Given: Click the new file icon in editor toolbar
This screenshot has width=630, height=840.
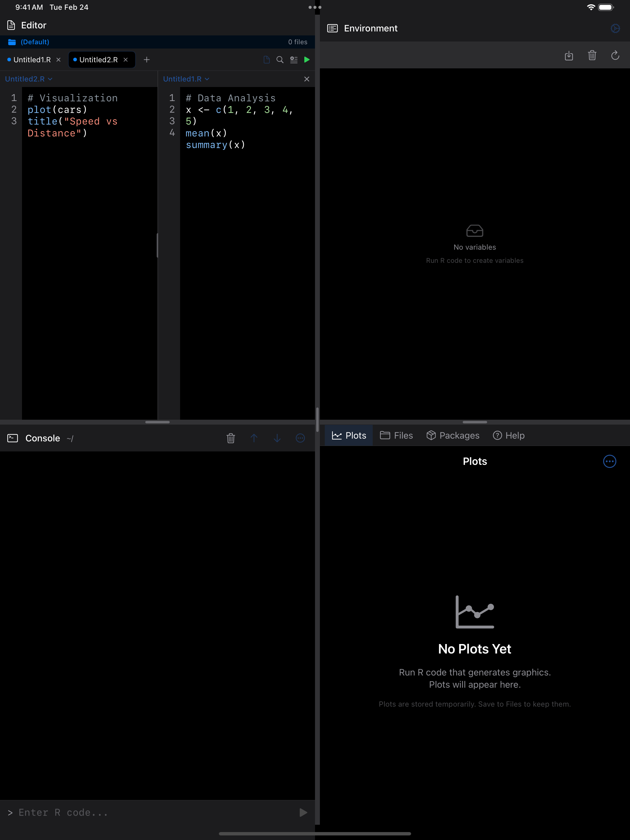Looking at the screenshot, I should tap(266, 60).
